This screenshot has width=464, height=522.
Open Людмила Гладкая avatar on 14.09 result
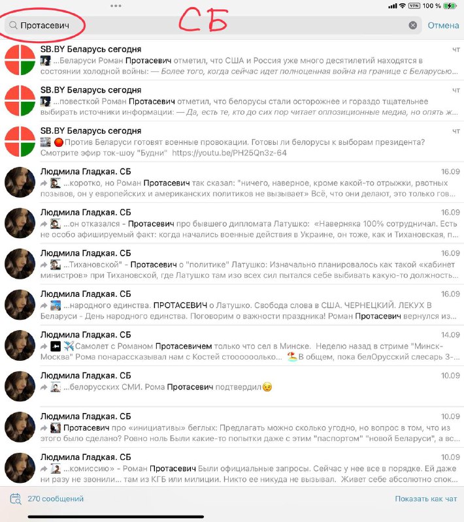pos(20,346)
